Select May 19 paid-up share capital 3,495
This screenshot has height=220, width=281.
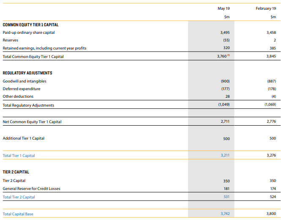tap(225, 33)
